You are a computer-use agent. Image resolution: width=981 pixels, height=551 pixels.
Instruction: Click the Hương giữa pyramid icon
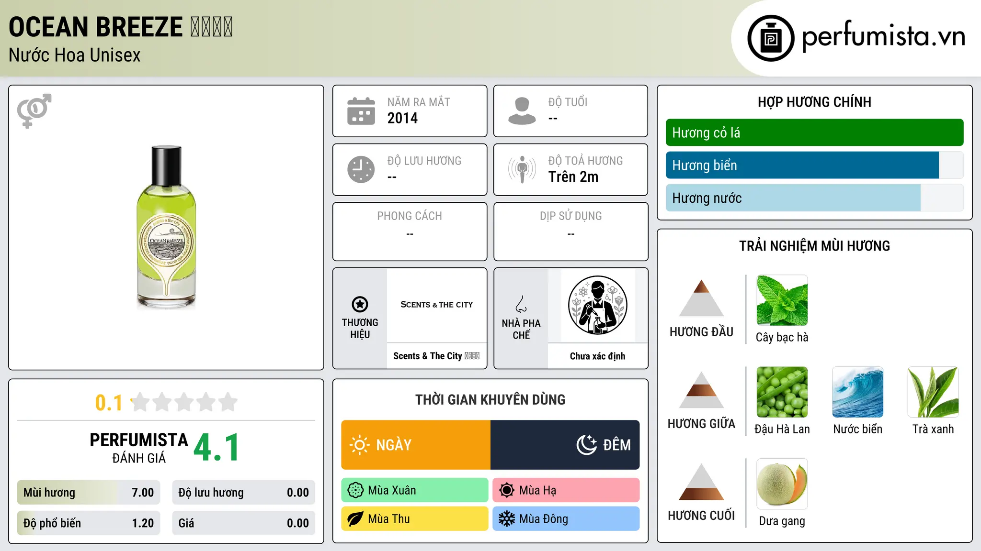coord(701,390)
